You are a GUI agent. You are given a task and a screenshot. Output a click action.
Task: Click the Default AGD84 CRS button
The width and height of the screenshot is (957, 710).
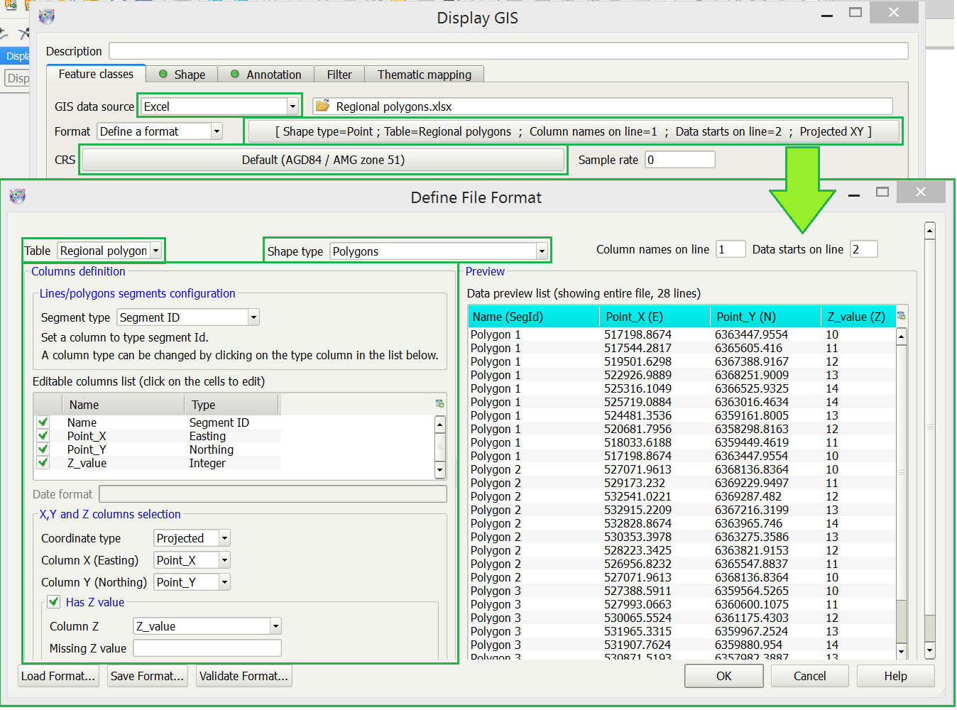click(323, 160)
